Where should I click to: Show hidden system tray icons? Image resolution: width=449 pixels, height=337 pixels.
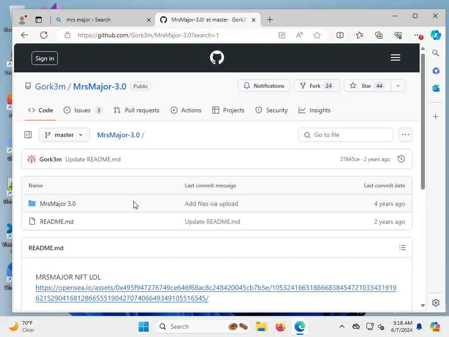click(342, 326)
